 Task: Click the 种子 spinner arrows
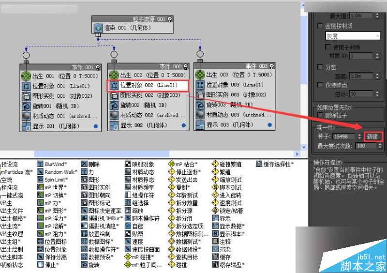pos(359,136)
